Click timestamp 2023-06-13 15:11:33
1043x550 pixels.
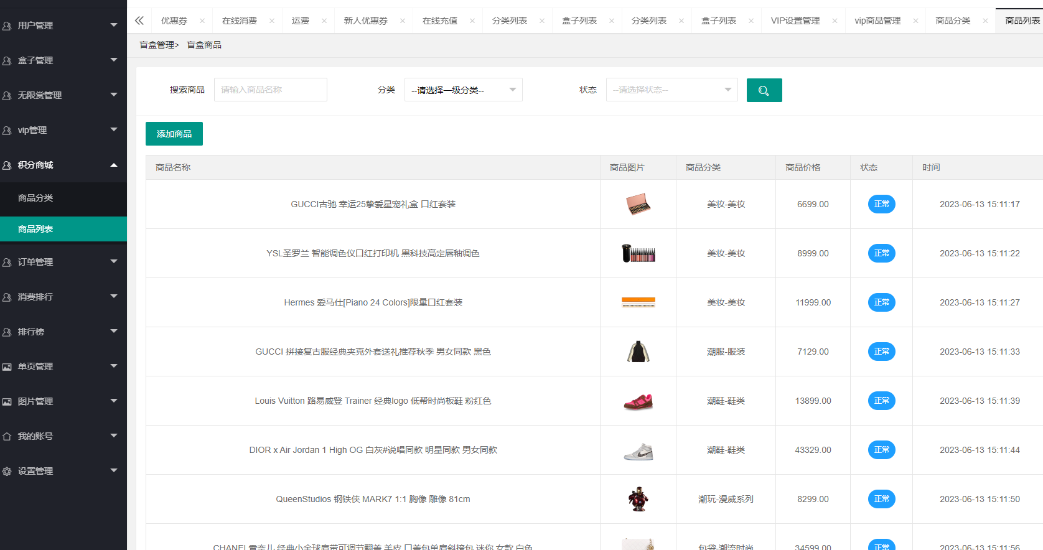point(980,352)
